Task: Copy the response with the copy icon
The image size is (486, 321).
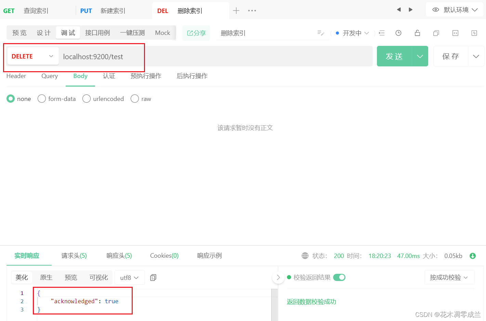Action: [x=153, y=278]
